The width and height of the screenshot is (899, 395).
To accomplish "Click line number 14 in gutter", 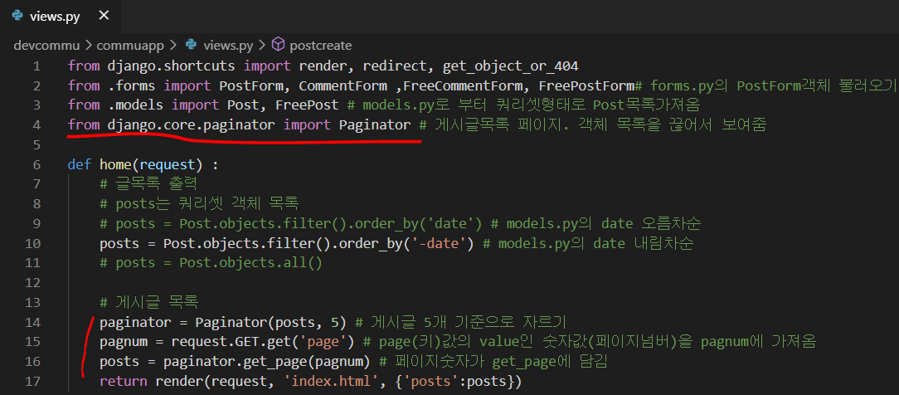I will point(32,322).
